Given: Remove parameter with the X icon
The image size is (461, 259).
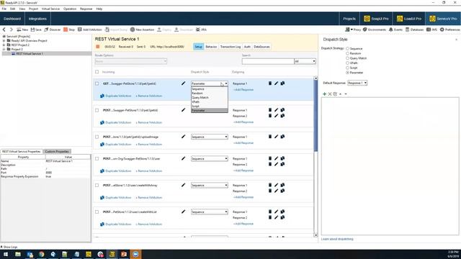Looking at the screenshot, I should pyautogui.click(x=330, y=94).
